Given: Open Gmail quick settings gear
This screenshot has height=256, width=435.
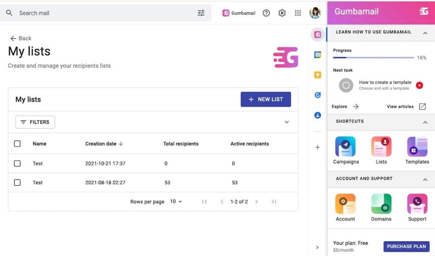Looking at the screenshot, I should (x=282, y=13).
